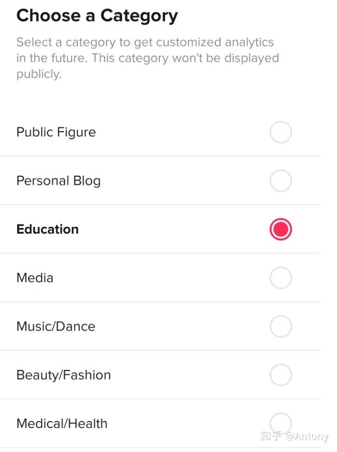Image resolution: width=337 pixels, height=452 pixels.
Task: Click the bold Education label
Action: (x=47, y=229)
